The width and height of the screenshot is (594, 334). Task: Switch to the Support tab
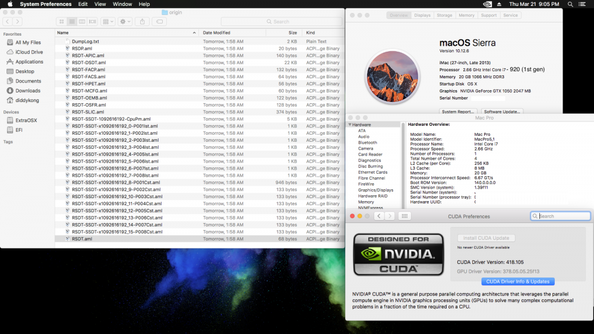coord(489,15)
